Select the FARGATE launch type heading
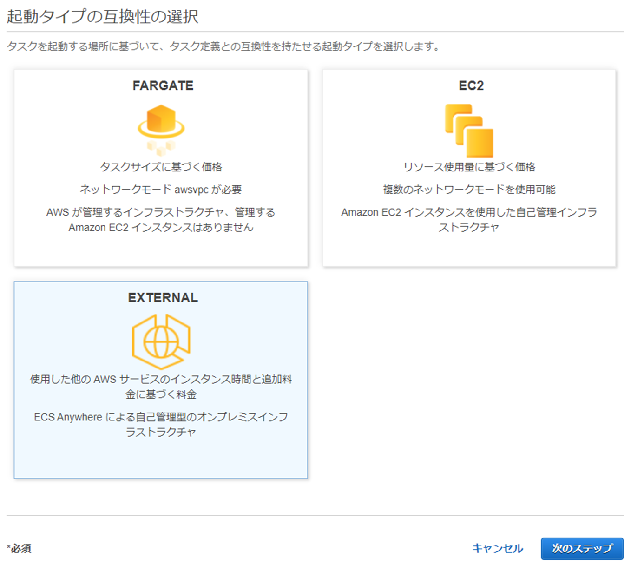The height and width of the screenshot is (571, 631). point(163,85)
